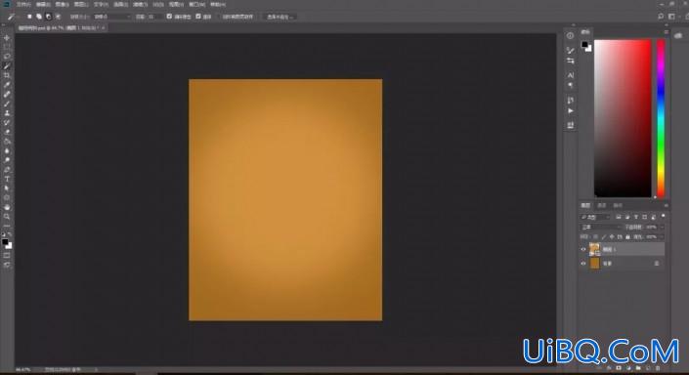689x375 pixels.
Task: Change screen mode at toolbox bottom
Action: pos(7,265)
